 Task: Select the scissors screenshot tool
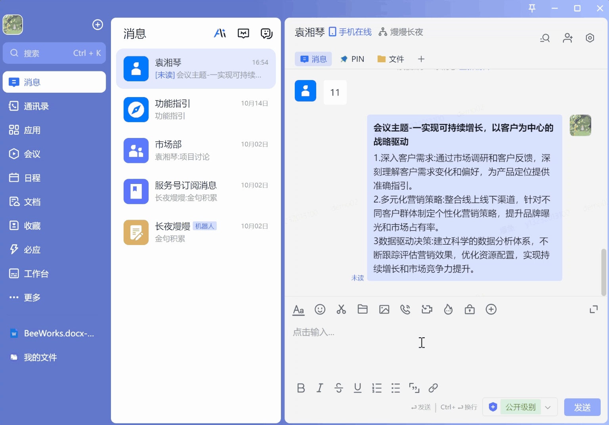pyautogui.click(x=341, y=309)
